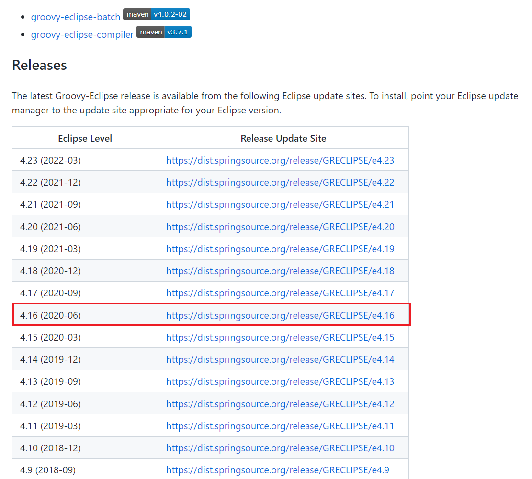Click the paragraph about latest Groovy-Eclipse release

(265, 103)
